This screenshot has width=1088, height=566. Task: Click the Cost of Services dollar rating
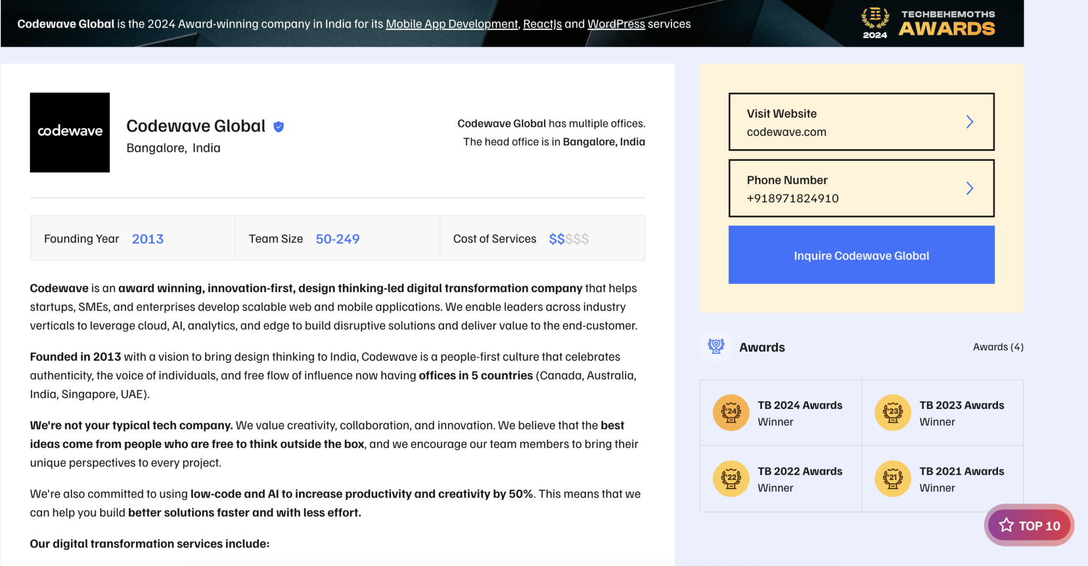click(568, 238)
